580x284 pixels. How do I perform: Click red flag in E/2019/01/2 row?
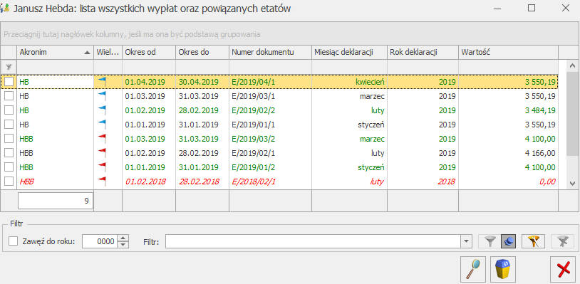pyautogui.click(x=102, y=167)
